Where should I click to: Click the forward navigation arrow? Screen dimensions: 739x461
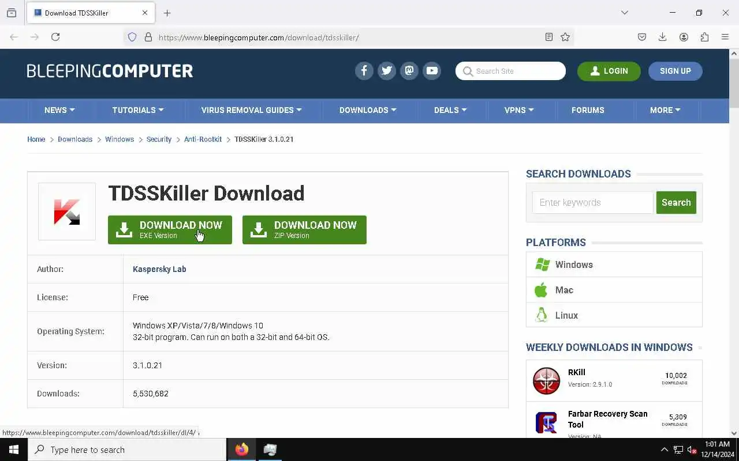coord(35,37)
